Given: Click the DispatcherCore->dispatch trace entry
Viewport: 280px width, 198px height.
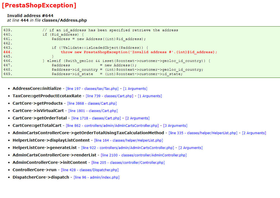Looking at the screenshot, I should click(x=41, y=177).
